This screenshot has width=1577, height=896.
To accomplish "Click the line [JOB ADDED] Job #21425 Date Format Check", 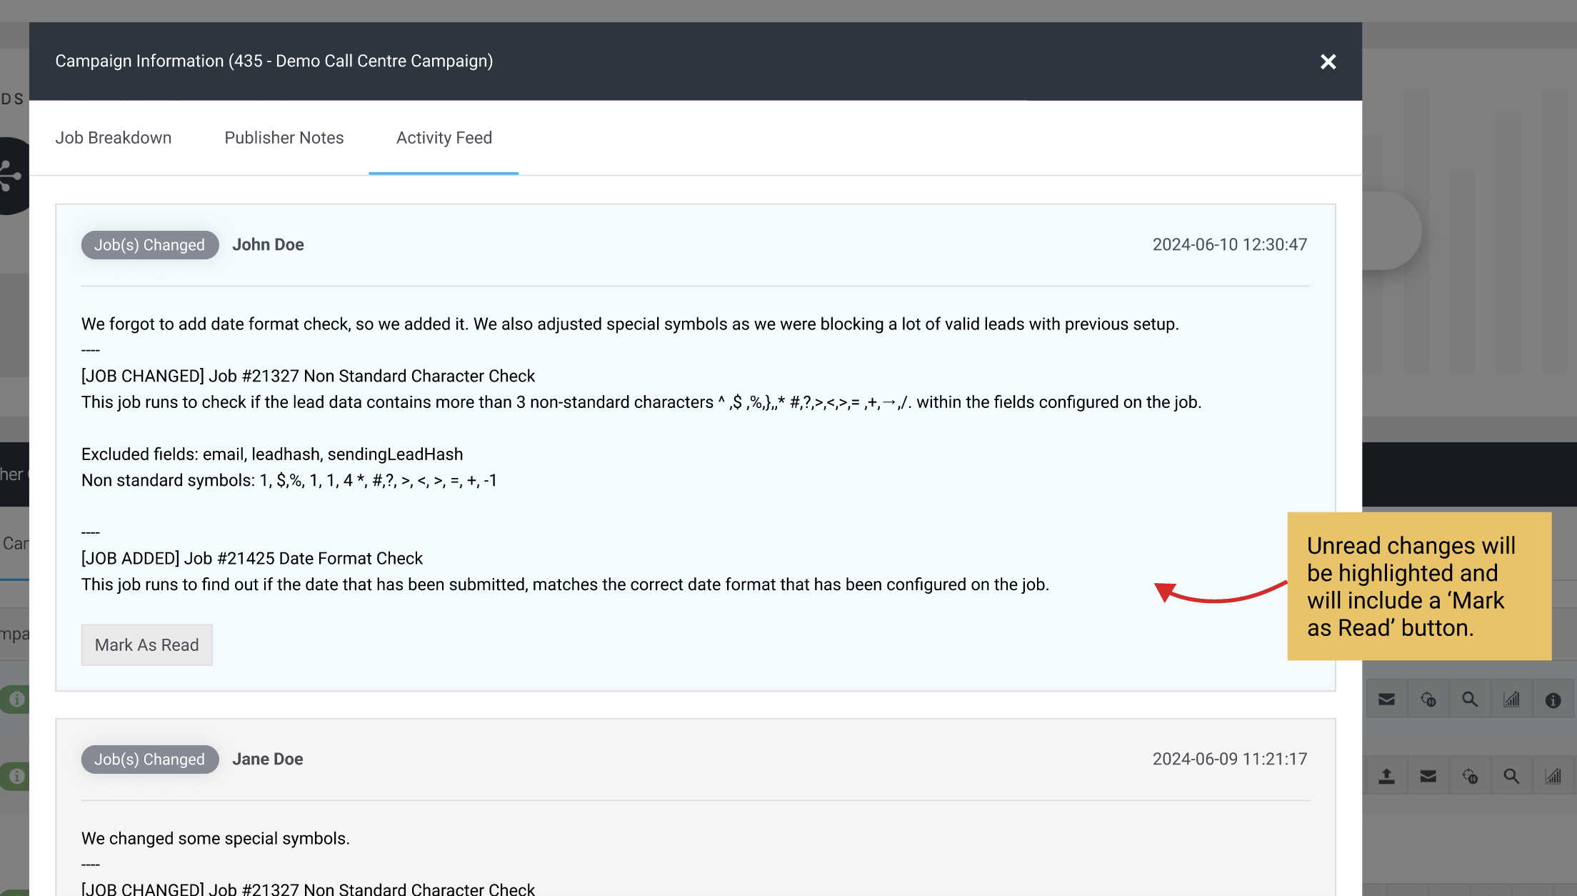I will (x=252, y=558).
